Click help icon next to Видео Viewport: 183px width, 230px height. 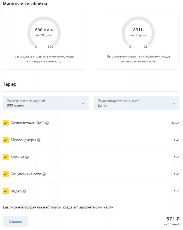click(24, 191)
